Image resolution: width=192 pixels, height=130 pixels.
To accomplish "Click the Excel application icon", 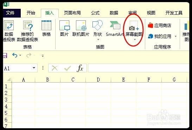I will coord(6,5).
